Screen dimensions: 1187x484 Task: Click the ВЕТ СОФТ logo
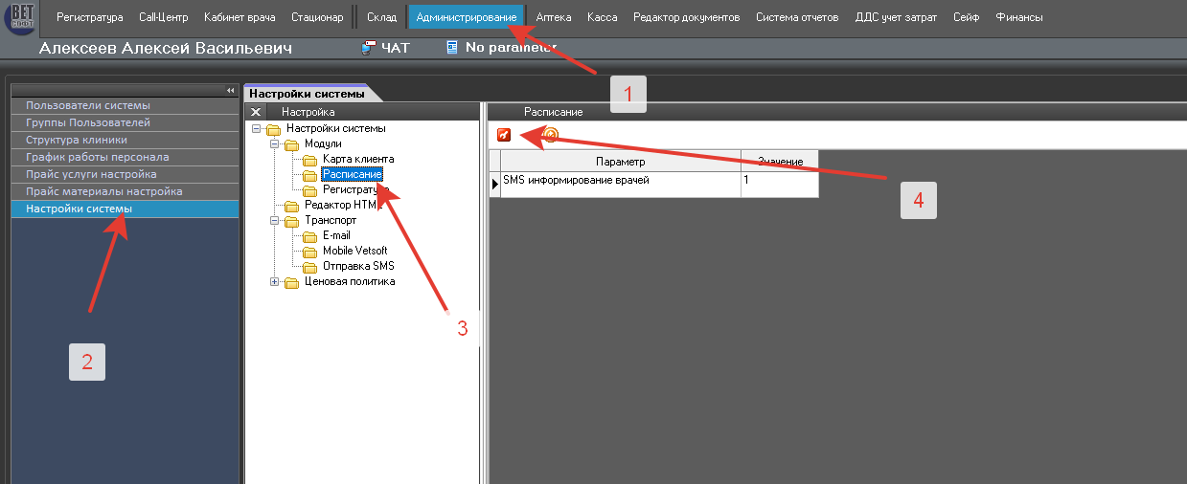pos(21,17)
